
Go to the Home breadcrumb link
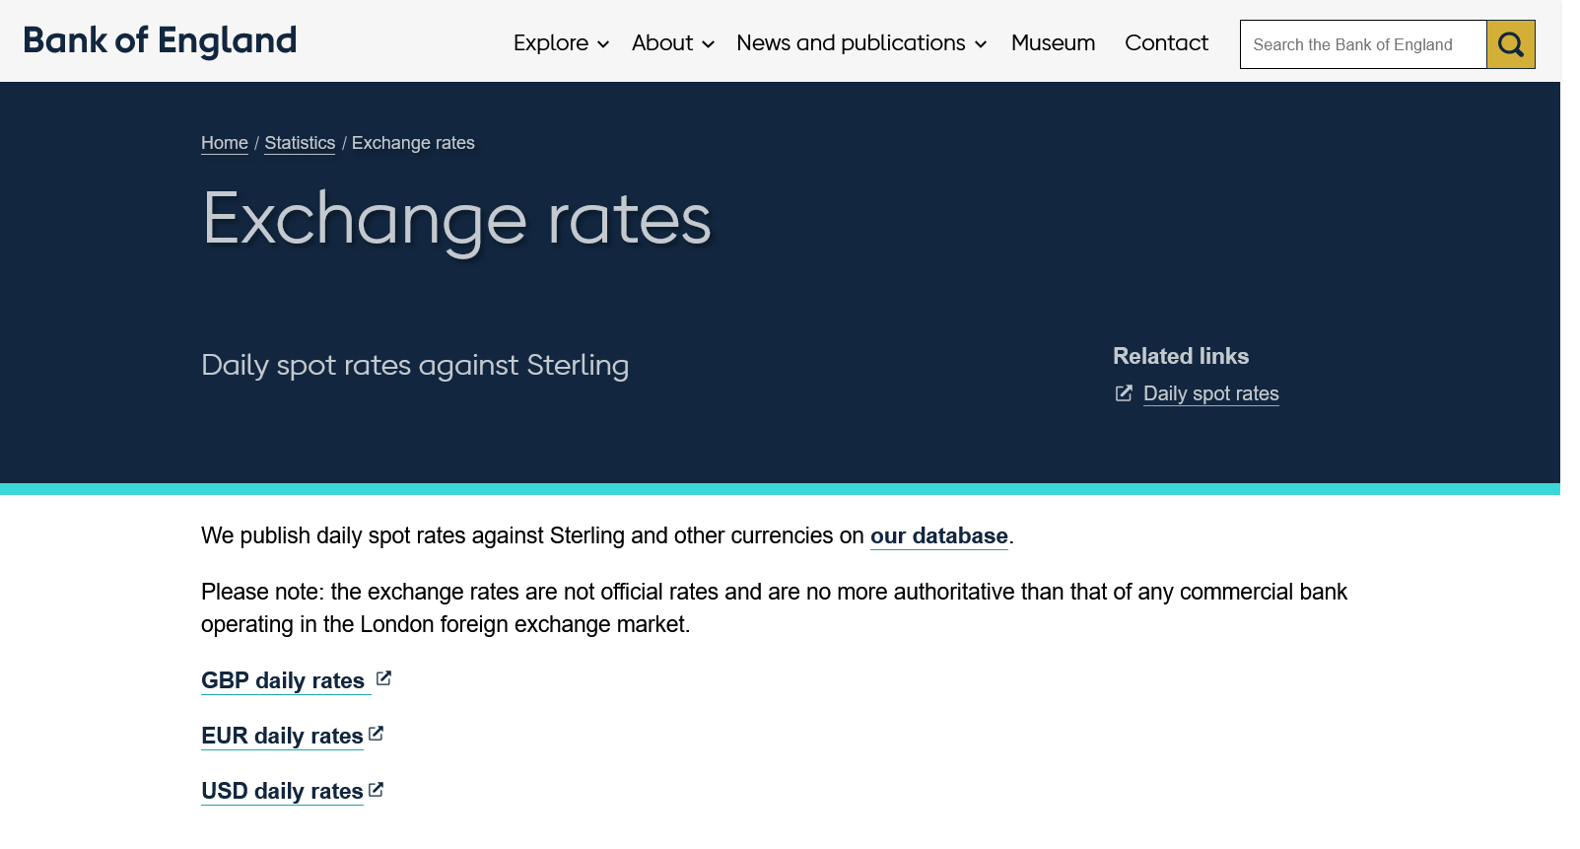pos(225,143)
